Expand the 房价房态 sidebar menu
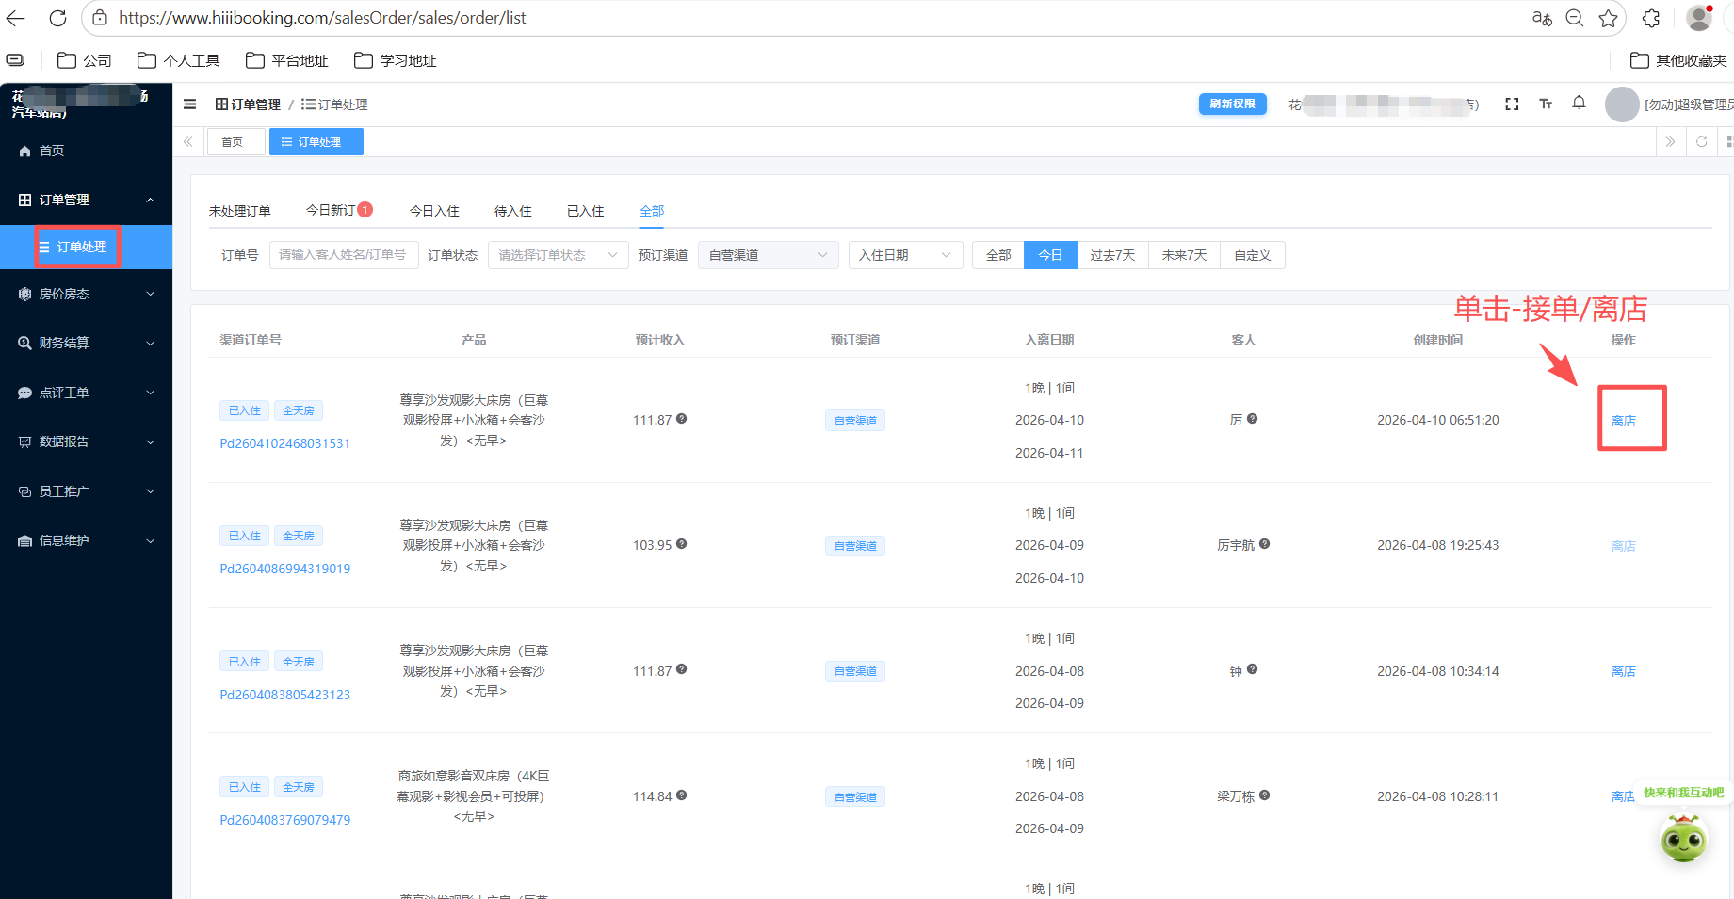The image size is (1734, 899). click(86, 294)
